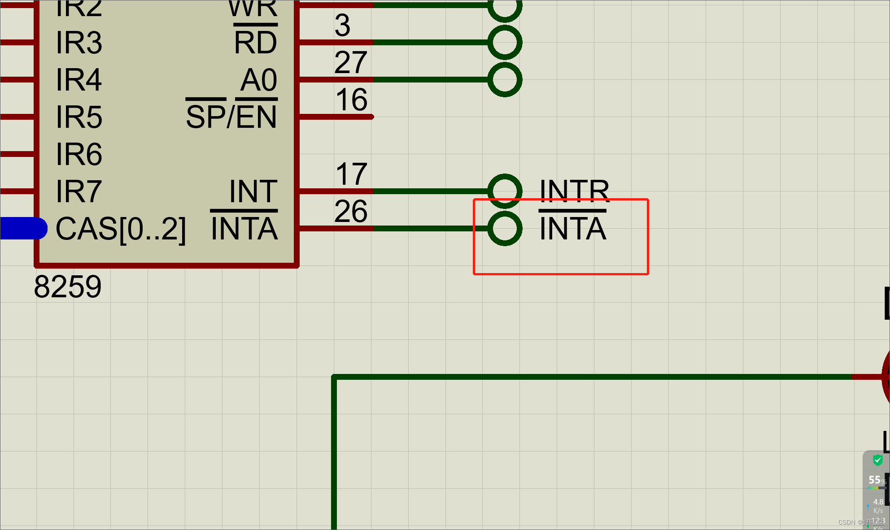Click the 8259 component reference label
Viewport: 890px width, 530px height.
coord(68,287)
